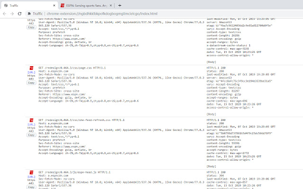
Task: Click ESPN favicon for one-feed-refresh.css request
Action: pos(31,121)
